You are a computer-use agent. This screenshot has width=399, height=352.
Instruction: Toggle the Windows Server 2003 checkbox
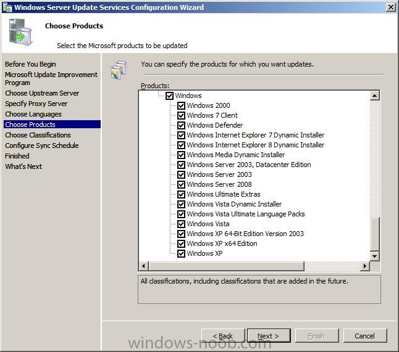click(x=181, y=174)
